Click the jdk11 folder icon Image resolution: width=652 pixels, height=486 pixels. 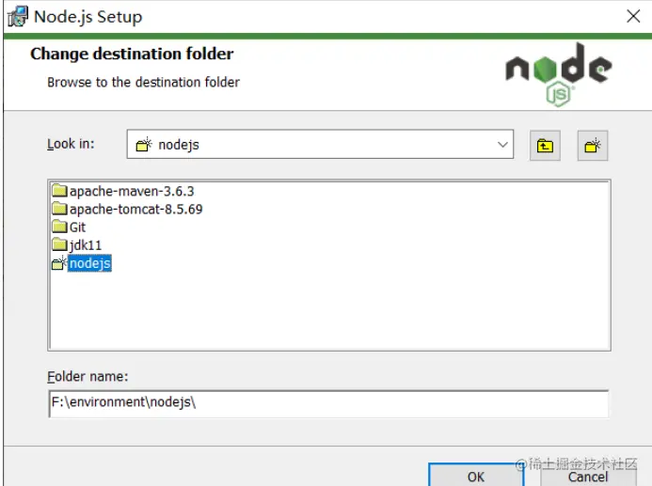point(59,244)
